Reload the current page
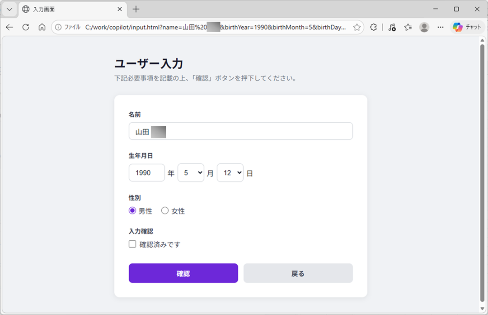The width and height of the screenshot is (488, 315). coord(26,27)
